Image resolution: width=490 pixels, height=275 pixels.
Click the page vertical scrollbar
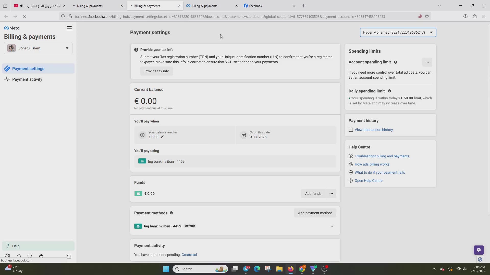click(x=489, y=120)
